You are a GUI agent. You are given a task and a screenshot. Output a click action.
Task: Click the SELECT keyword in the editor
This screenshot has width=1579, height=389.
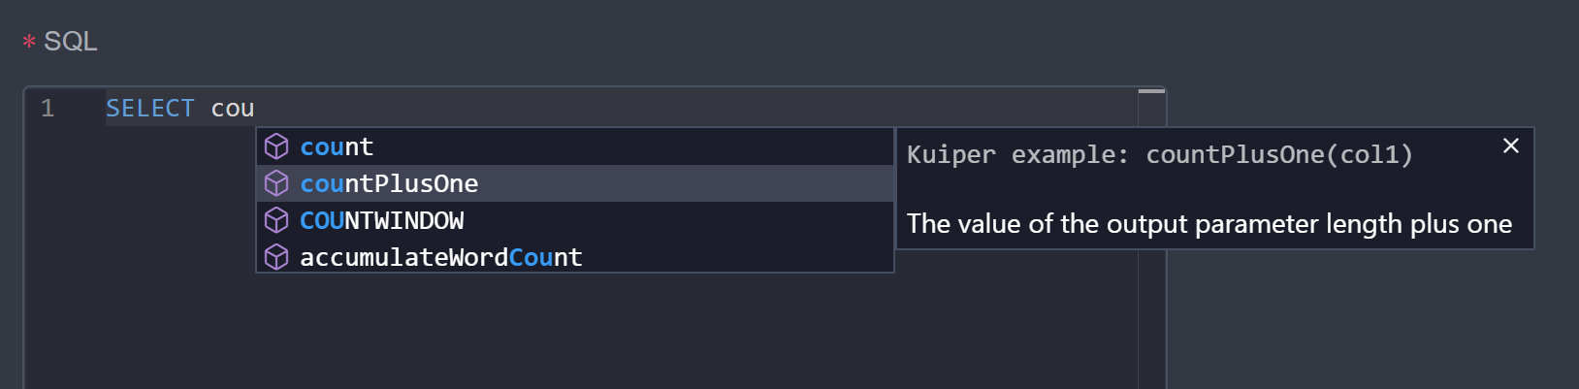click(150, 109)
